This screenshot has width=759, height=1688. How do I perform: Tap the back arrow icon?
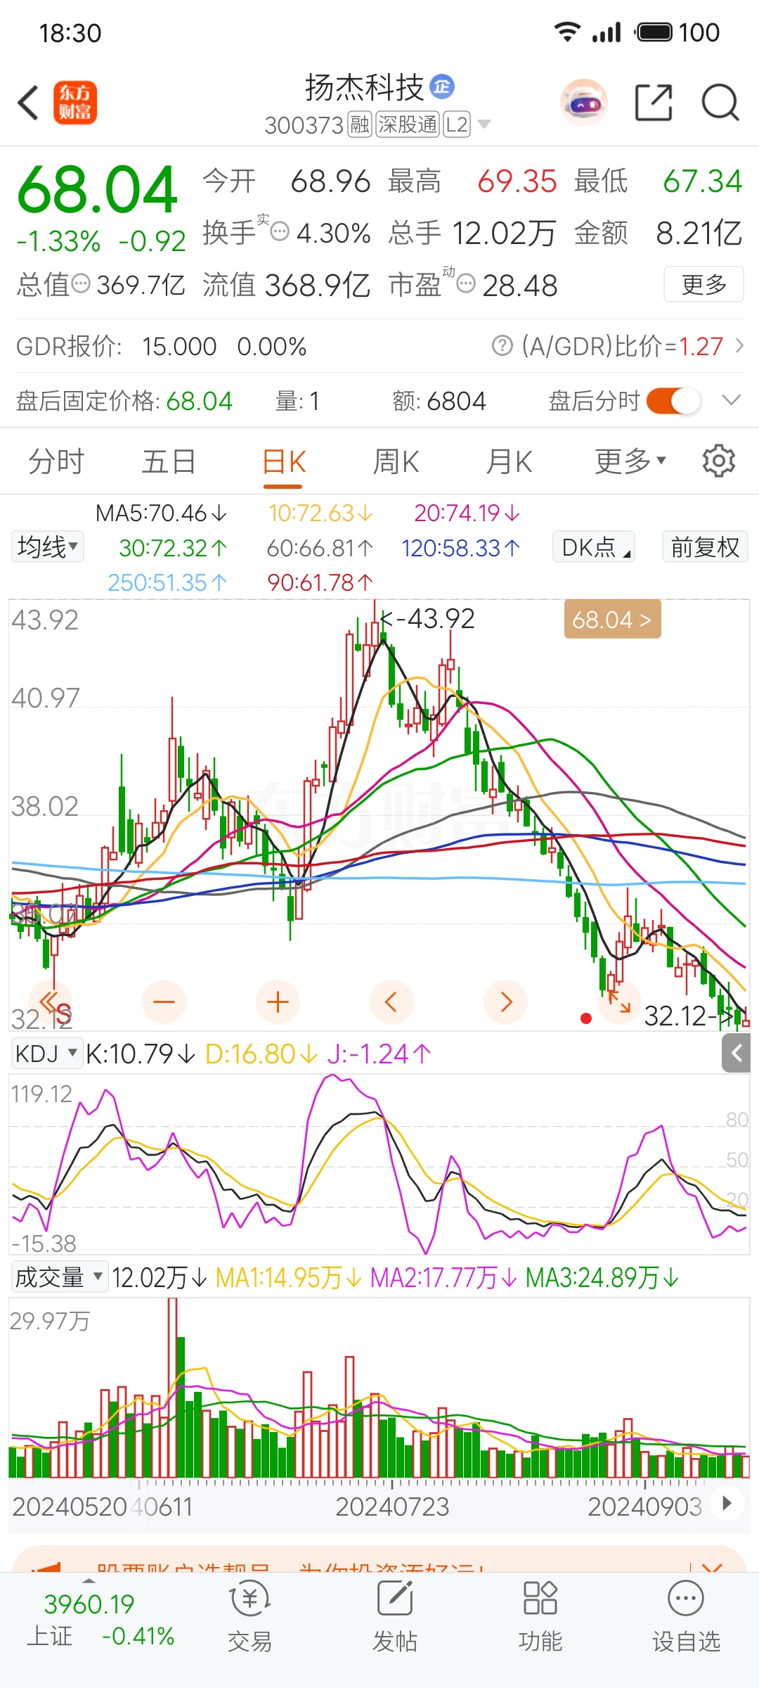pyautogui.click(x=28, y=103)
